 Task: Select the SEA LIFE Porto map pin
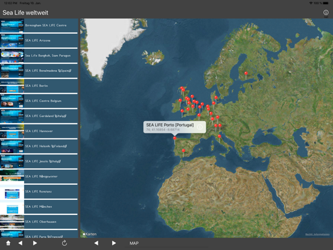coord(174,138)
